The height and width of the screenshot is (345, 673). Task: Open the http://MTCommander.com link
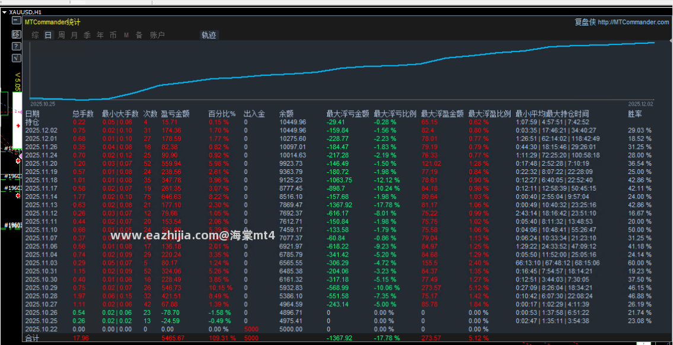tap(633, 23)
